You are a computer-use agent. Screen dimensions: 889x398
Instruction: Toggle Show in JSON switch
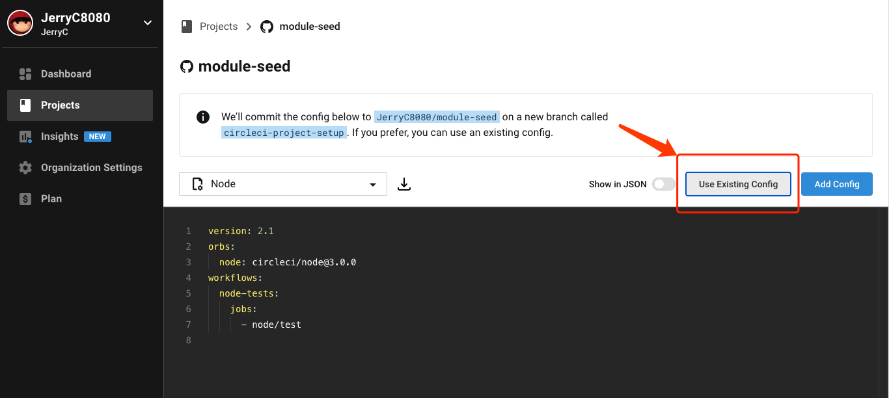click(664, 184)
